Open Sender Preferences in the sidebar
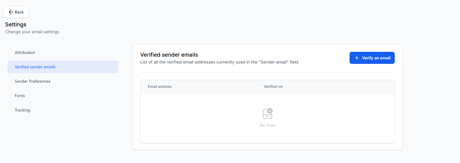The image size is (460, 163). click(x=32, y=81)
